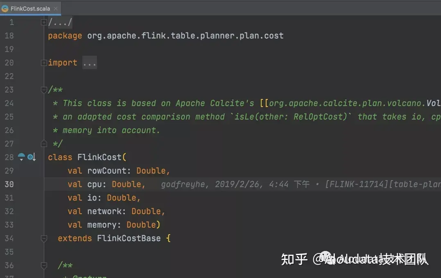The height and width of the screenshot is (278, 441).
Task: Click the folded /.../ comment placeholder
Action: (60, 22)
